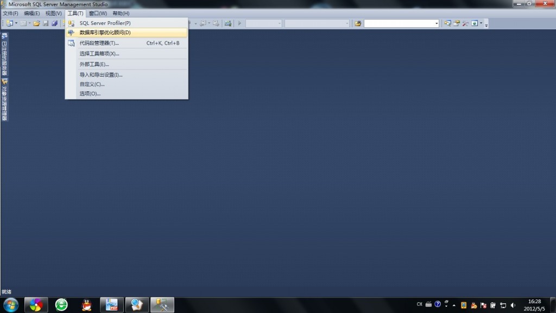Click the volume speaker tray icon
The image size is (556, 313).
[x=513, y=305]
